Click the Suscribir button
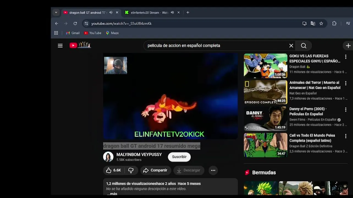 click(x=179, y=157)
